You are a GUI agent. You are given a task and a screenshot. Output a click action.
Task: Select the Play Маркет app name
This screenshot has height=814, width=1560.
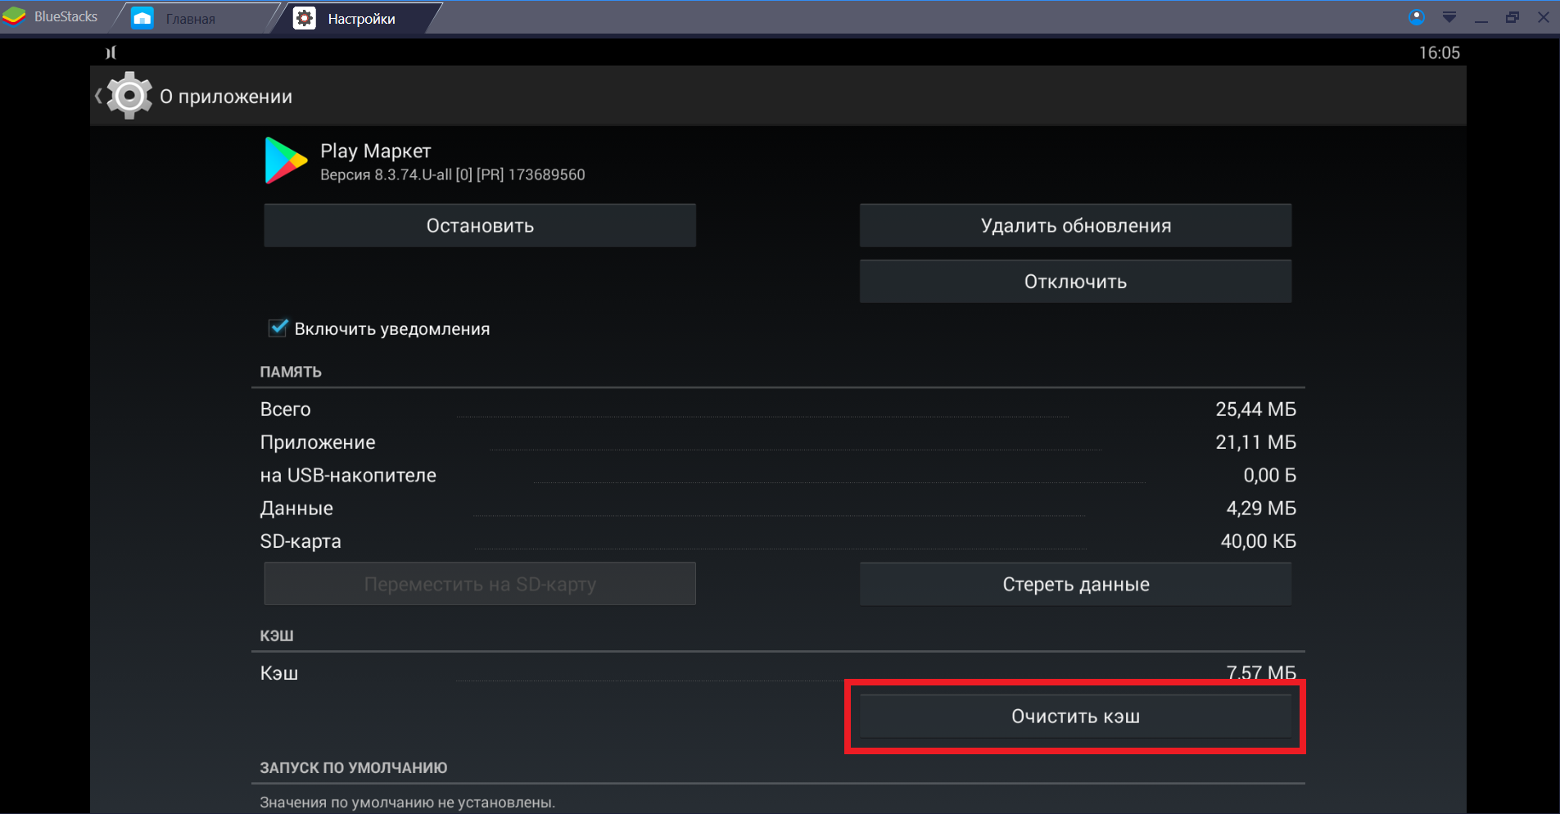coord(375,151)
